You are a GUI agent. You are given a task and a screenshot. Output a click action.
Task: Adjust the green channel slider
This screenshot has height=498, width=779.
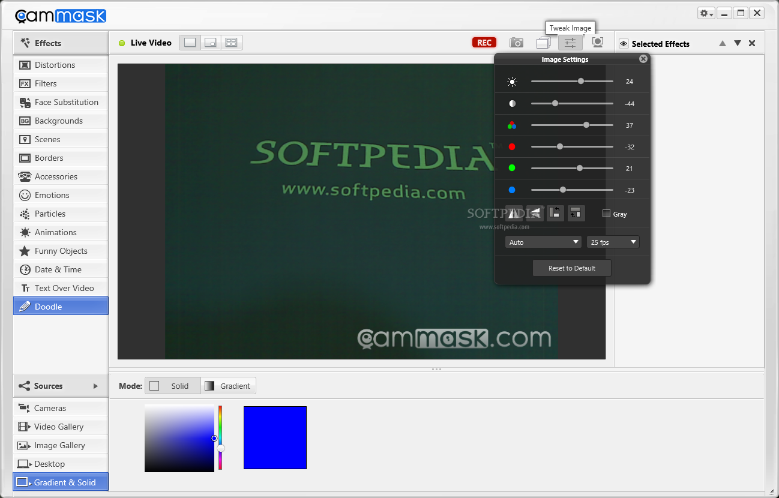point(572,168)
